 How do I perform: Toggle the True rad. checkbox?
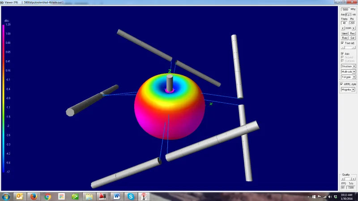pyautogui.click(x=342, y=43)
